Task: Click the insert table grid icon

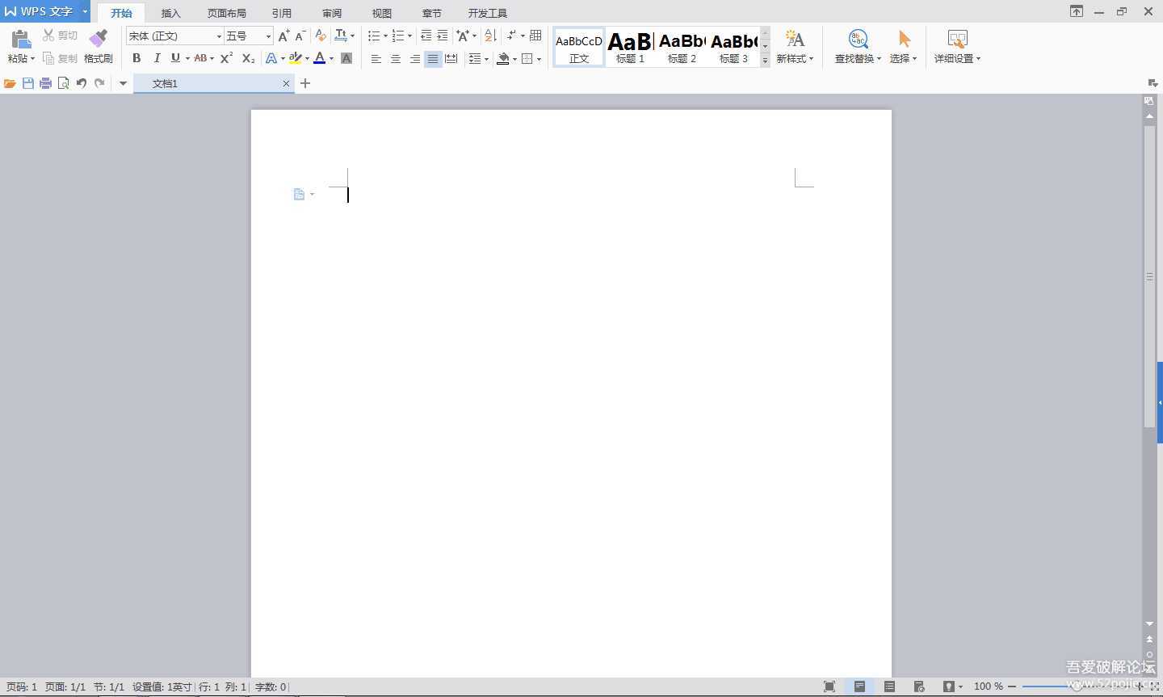Action: (x=535, y=36)
